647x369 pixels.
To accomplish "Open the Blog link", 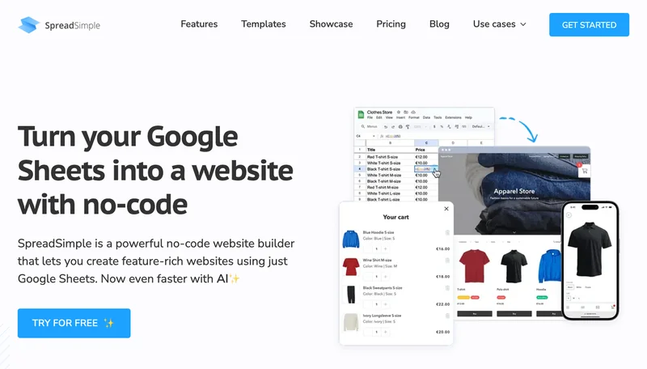I will 439,24.
